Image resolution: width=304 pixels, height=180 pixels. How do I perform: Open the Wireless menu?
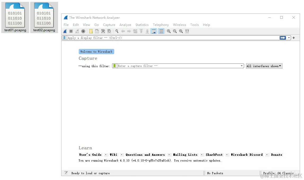[x=179, y=25]
